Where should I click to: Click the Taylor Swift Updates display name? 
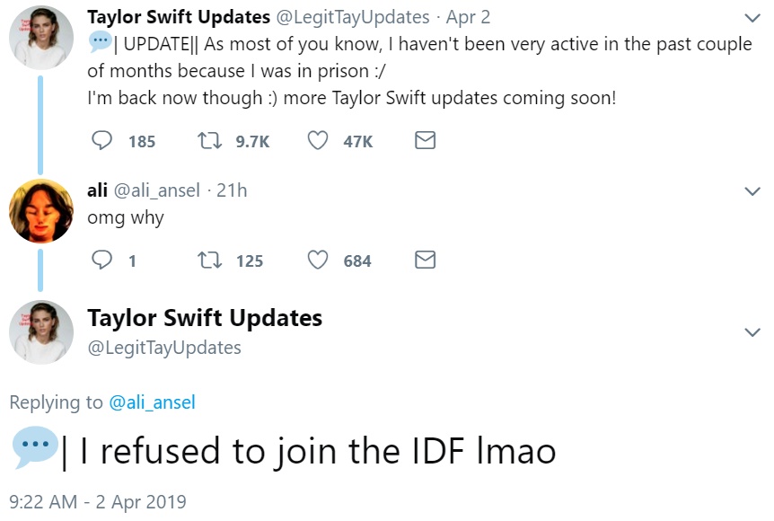(176, 16)
